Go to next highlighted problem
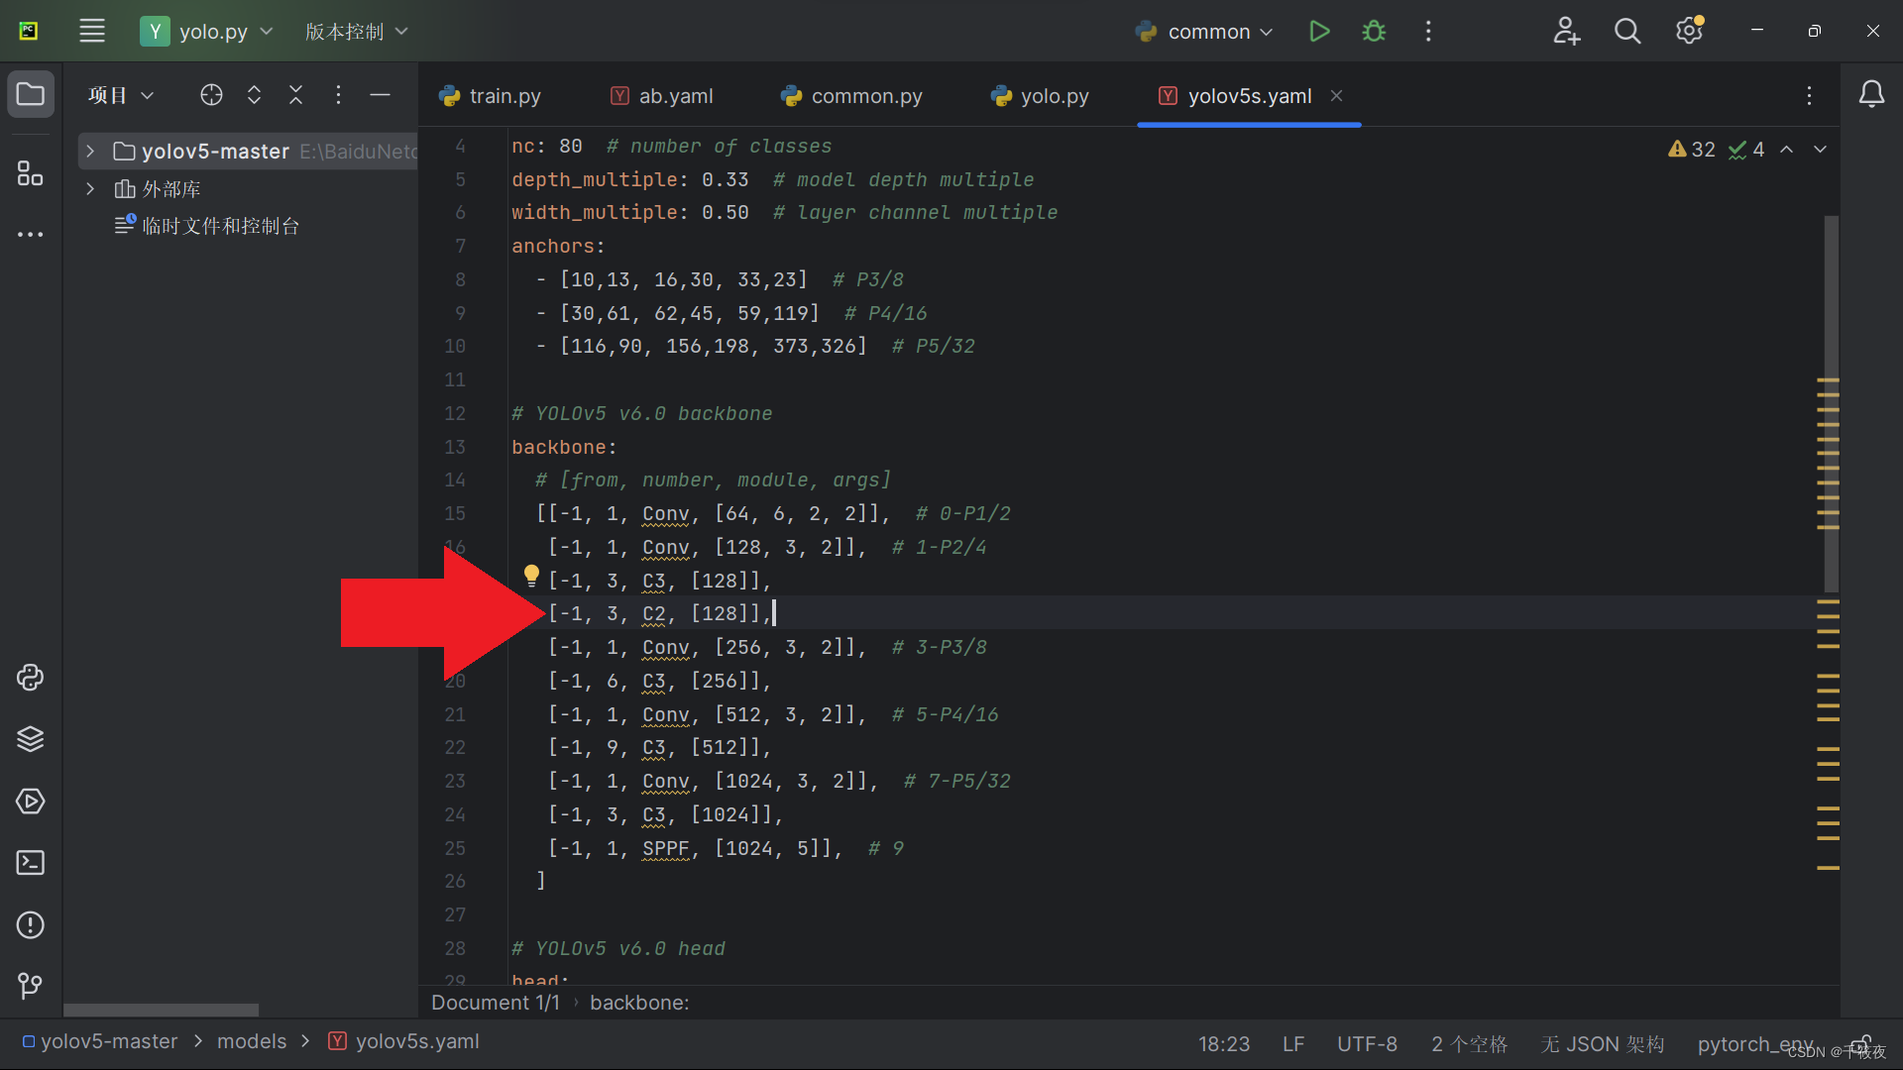Screen dimensions: 1903x1070 [x=1820, y=150]
